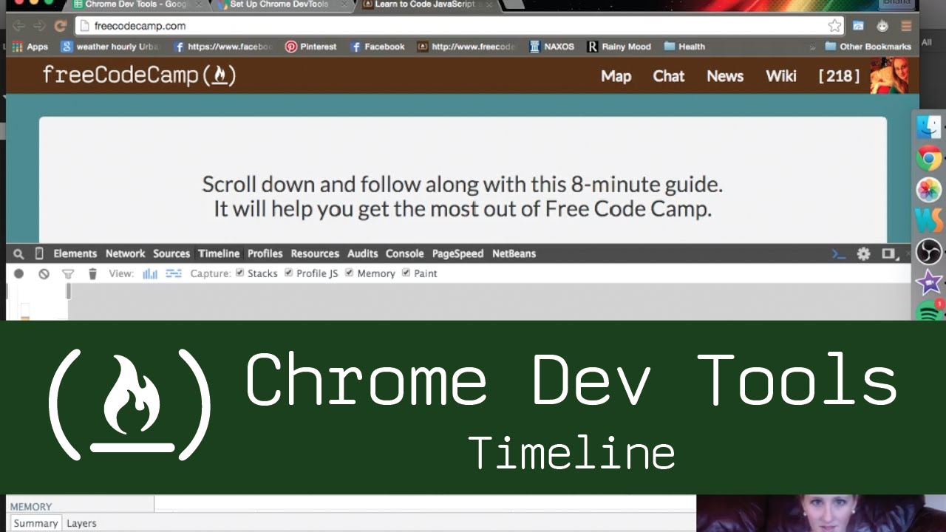Screen dimensions: 946x532
Task: Open the Map link in navbar
Action: (x=616, y=76)
